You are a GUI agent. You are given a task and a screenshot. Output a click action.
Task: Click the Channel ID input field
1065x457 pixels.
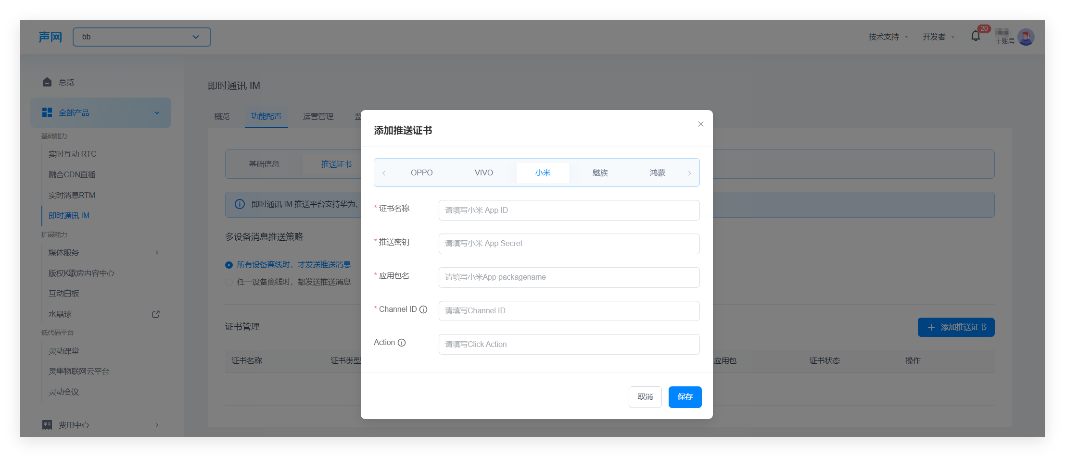pyautogui.click(x=569, y=311)
